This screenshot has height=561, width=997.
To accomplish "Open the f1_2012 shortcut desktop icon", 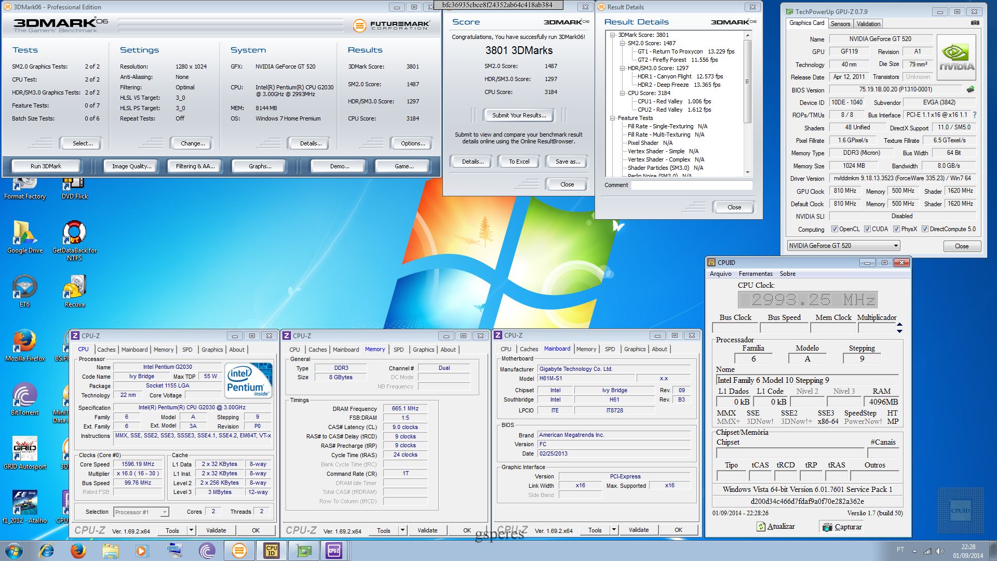I will click(24, 507).
